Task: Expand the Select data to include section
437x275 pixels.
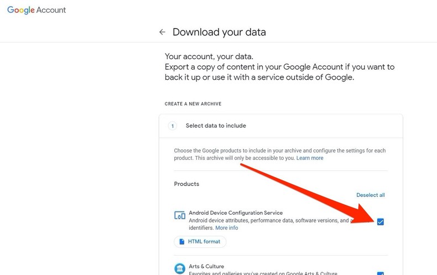Action: 216,126
